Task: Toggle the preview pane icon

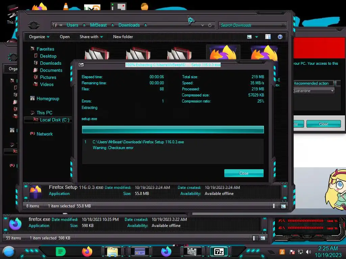Action: tap(268, 37)
